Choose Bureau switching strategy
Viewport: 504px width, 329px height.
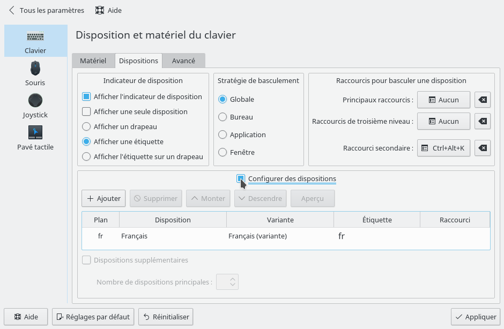click(x=223, y=117)
